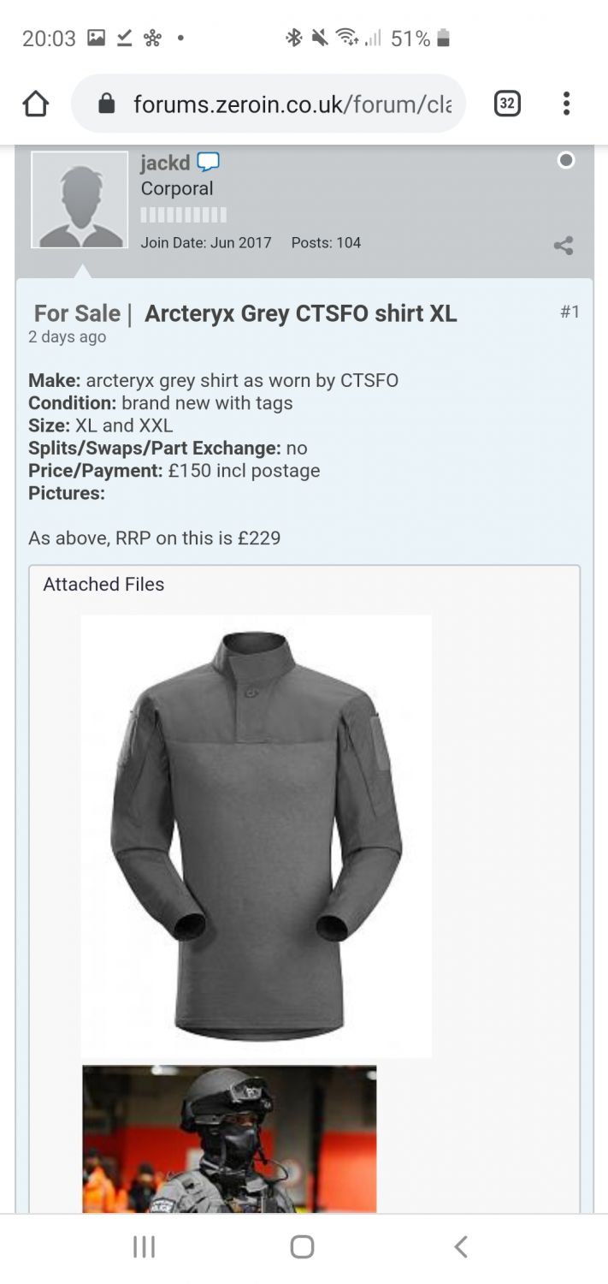Open the jackd username link

[165, 163]
